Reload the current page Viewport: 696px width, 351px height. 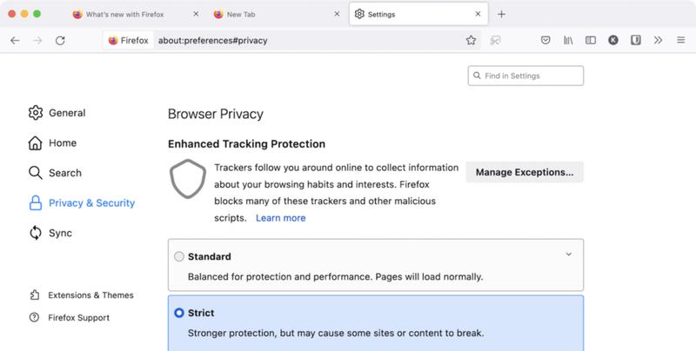60,40
